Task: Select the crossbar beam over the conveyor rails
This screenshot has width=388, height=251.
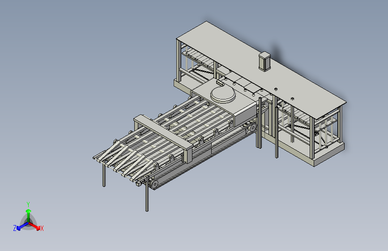Action: 163,132
